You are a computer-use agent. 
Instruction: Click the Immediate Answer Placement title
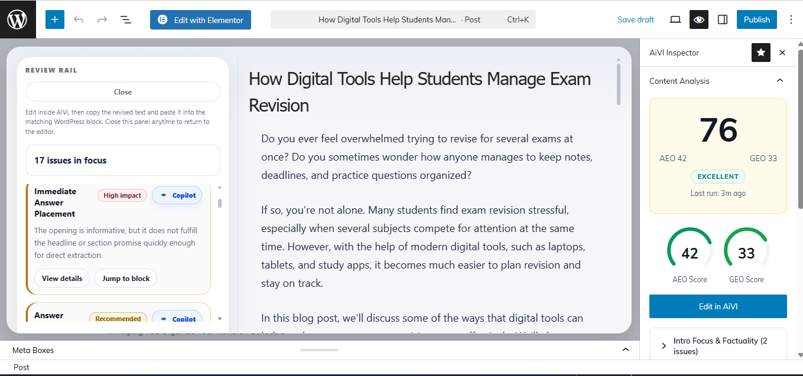[55, 202]
